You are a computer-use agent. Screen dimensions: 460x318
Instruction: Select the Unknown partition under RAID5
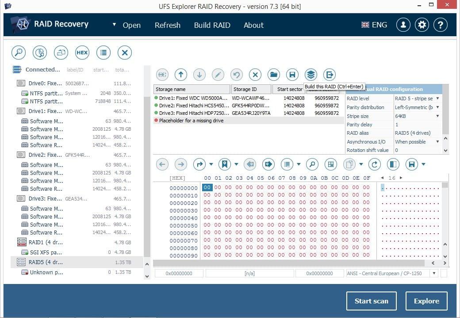77,273
